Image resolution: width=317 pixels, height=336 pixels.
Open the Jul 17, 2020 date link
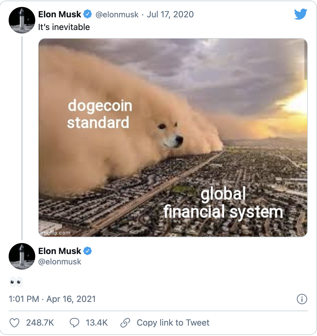[170, 14]
